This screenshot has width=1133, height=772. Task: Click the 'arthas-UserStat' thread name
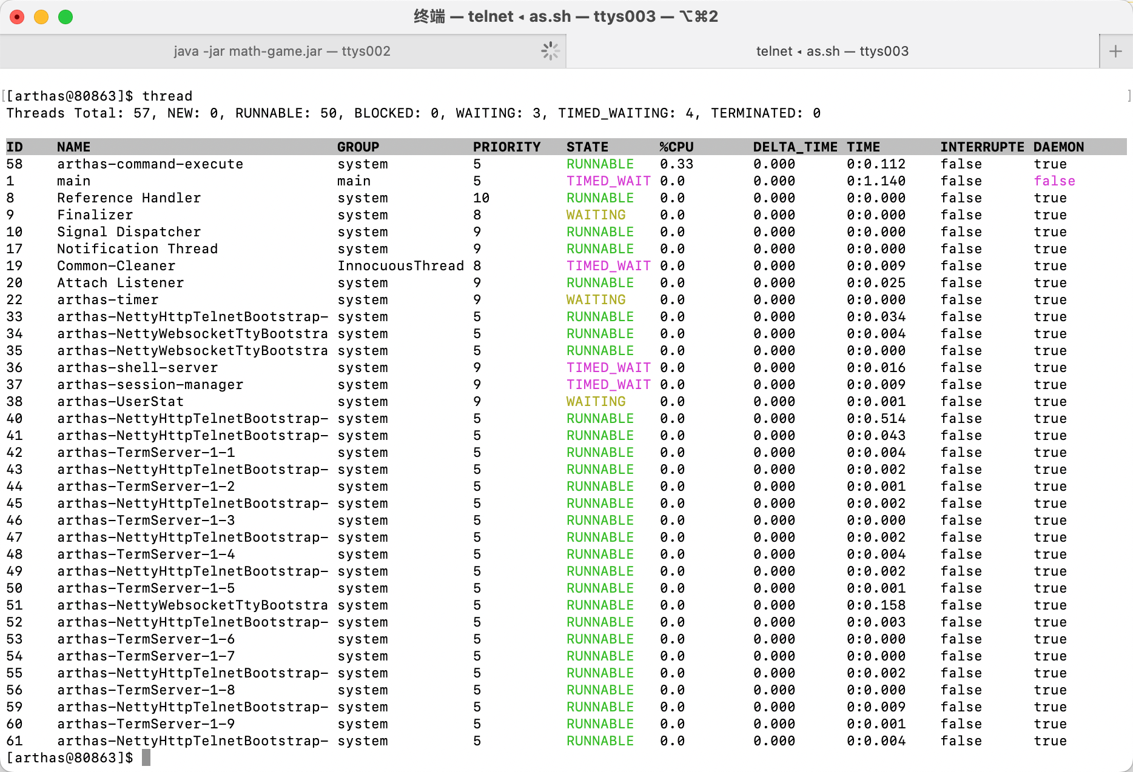coord(120,401)
